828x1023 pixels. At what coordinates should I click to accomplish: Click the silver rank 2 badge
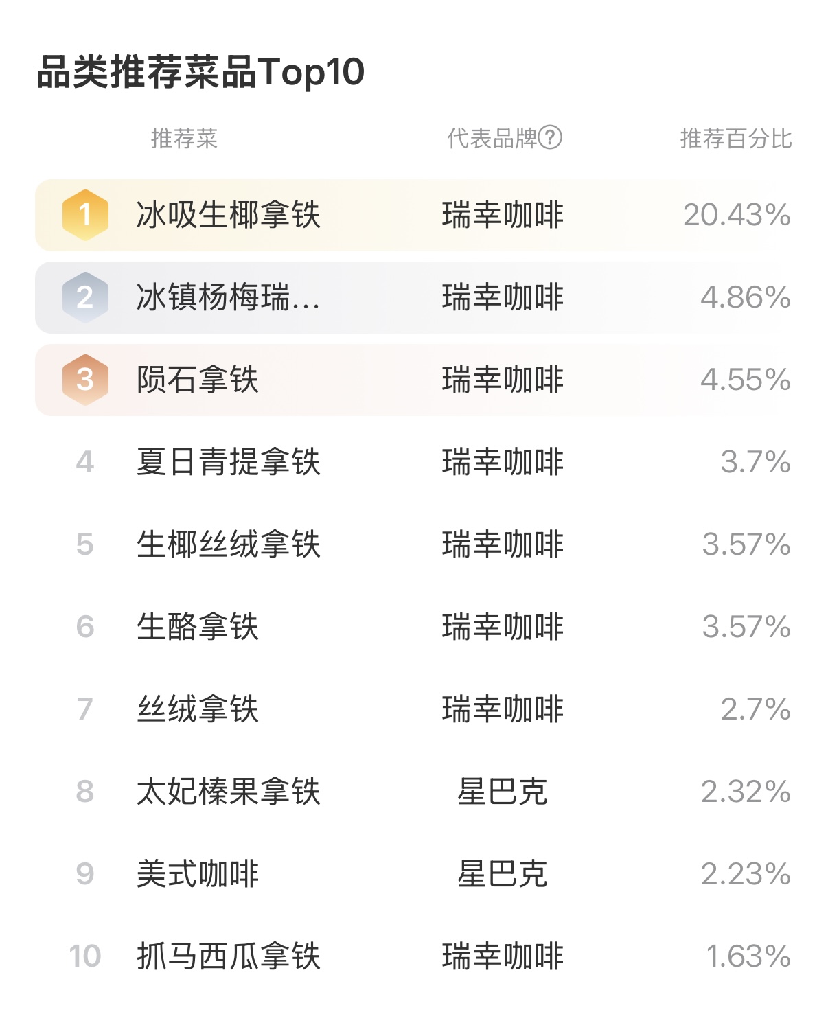[85, 297]
